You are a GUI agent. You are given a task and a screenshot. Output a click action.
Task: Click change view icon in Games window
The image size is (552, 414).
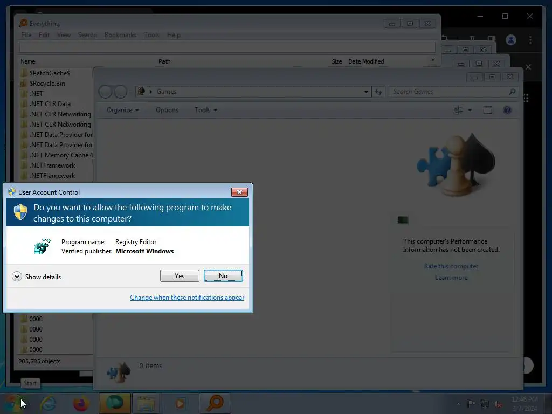458,110
